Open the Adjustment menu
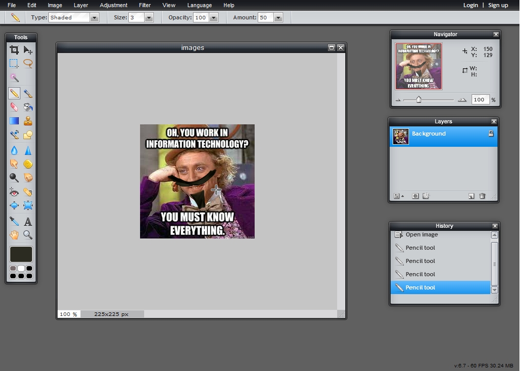 (x=114, y=5)
